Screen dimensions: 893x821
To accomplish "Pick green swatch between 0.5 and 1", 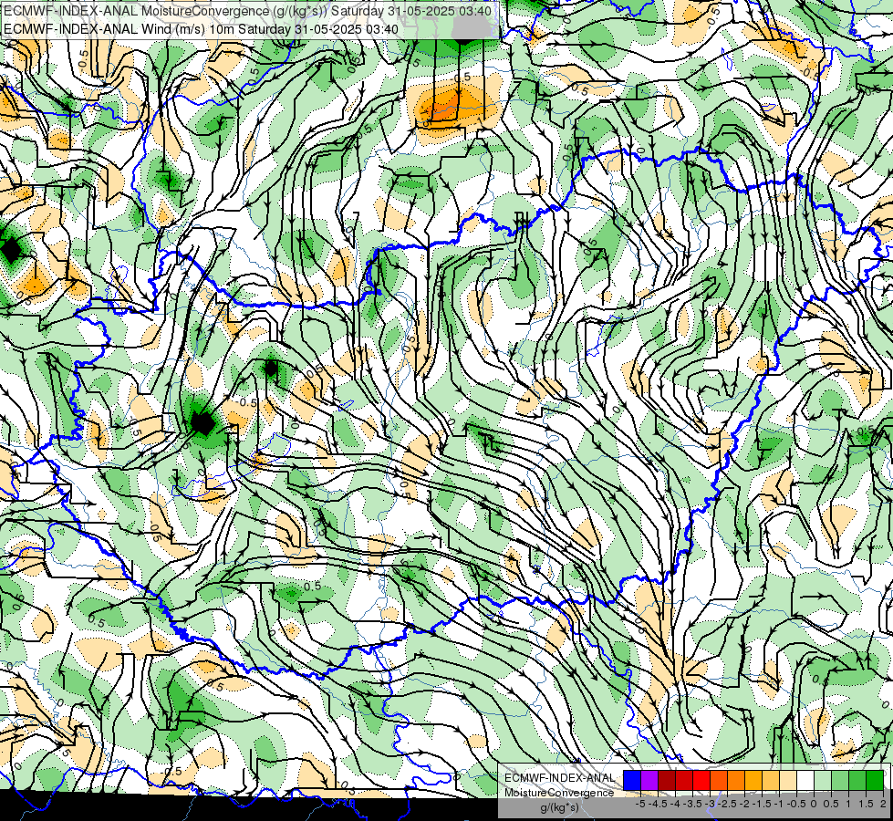I will point(840,780).
